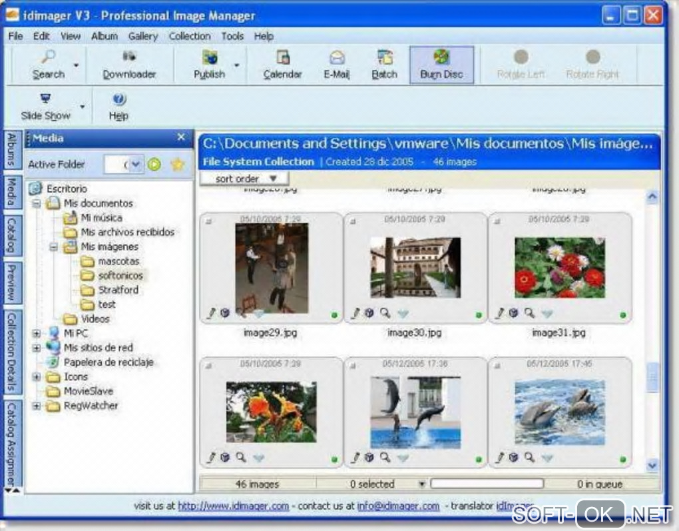Open the Downloader tool in toolbar
This screenshot has width=679, height=531.
(129, 65)
